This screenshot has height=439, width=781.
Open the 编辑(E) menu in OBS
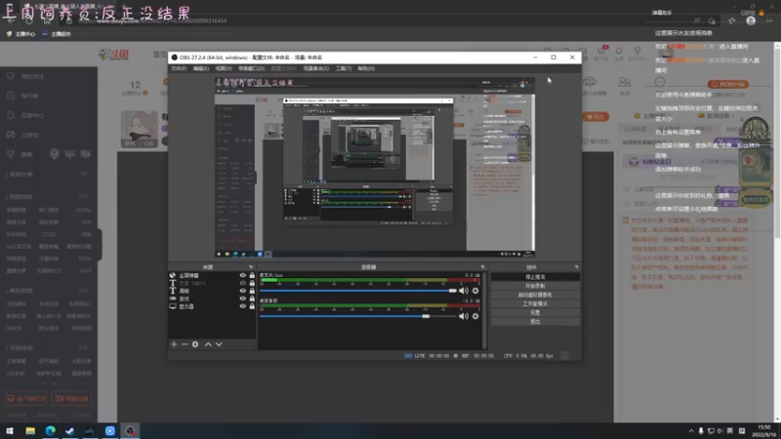(201, 68)
